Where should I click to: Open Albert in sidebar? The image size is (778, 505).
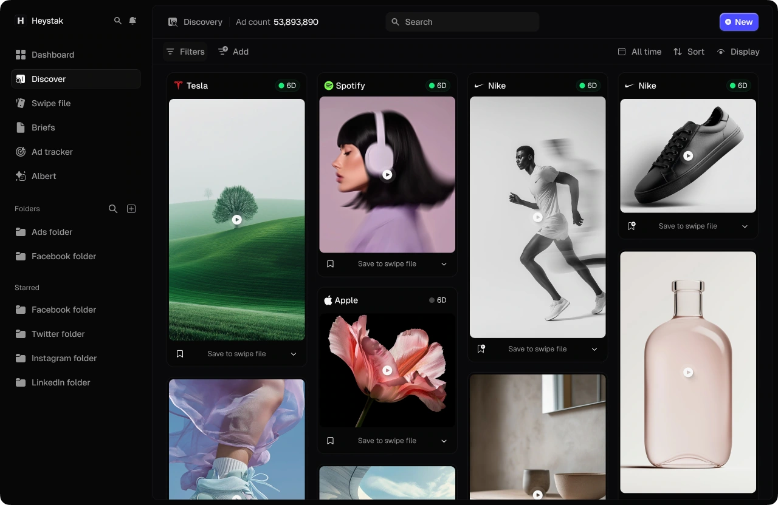pyautogui.click(x=76, y=176)
